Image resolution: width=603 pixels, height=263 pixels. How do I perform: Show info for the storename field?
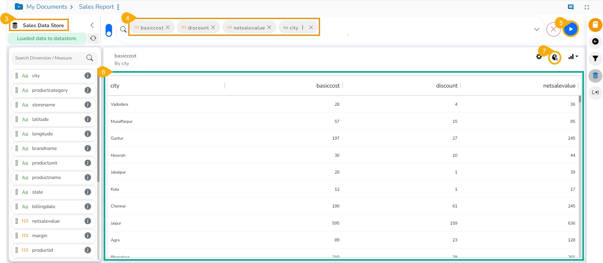tap(88, 105)
